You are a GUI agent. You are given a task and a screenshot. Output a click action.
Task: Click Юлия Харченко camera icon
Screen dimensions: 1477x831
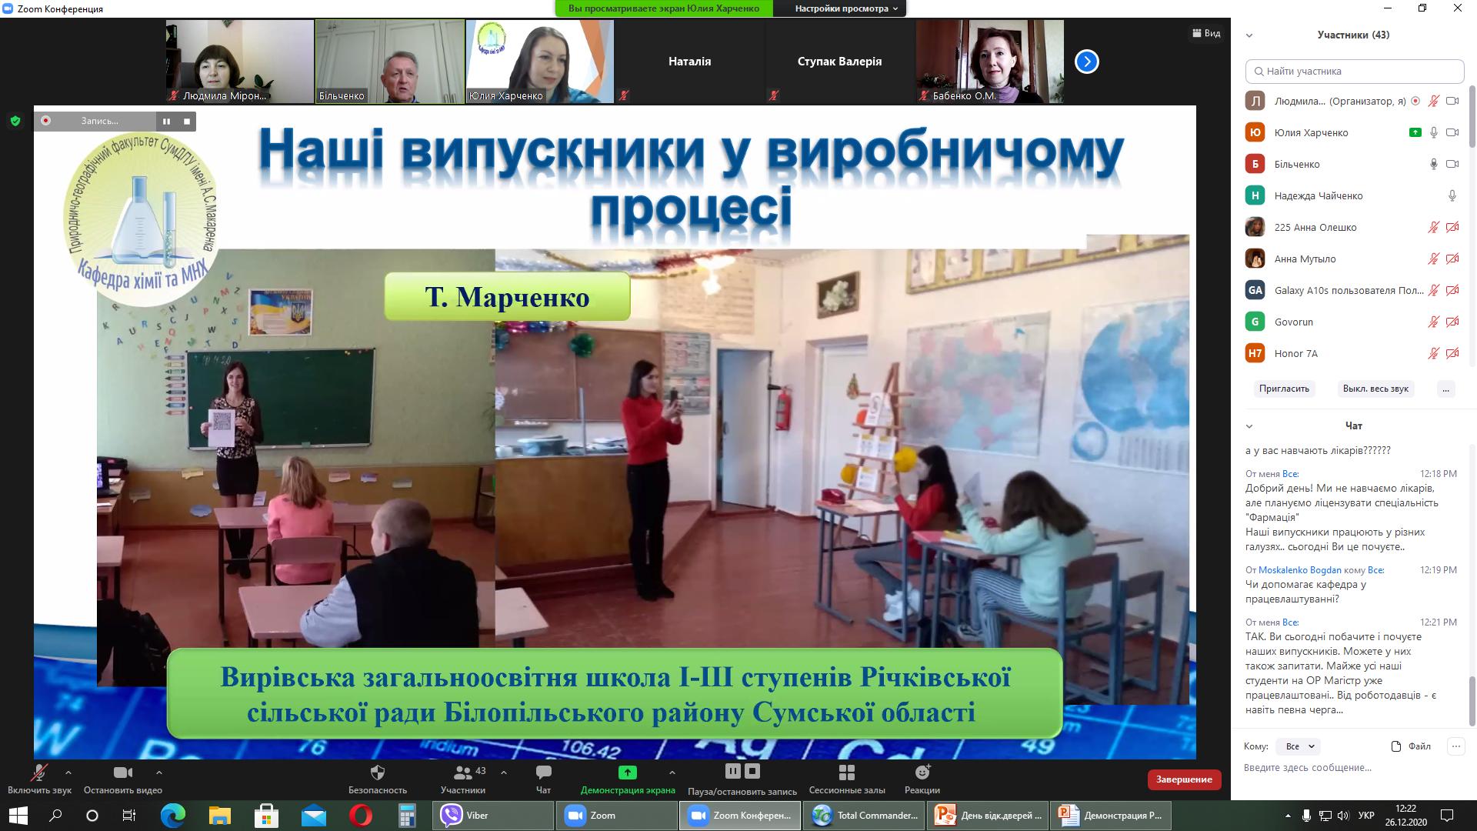click(1452, 132)
